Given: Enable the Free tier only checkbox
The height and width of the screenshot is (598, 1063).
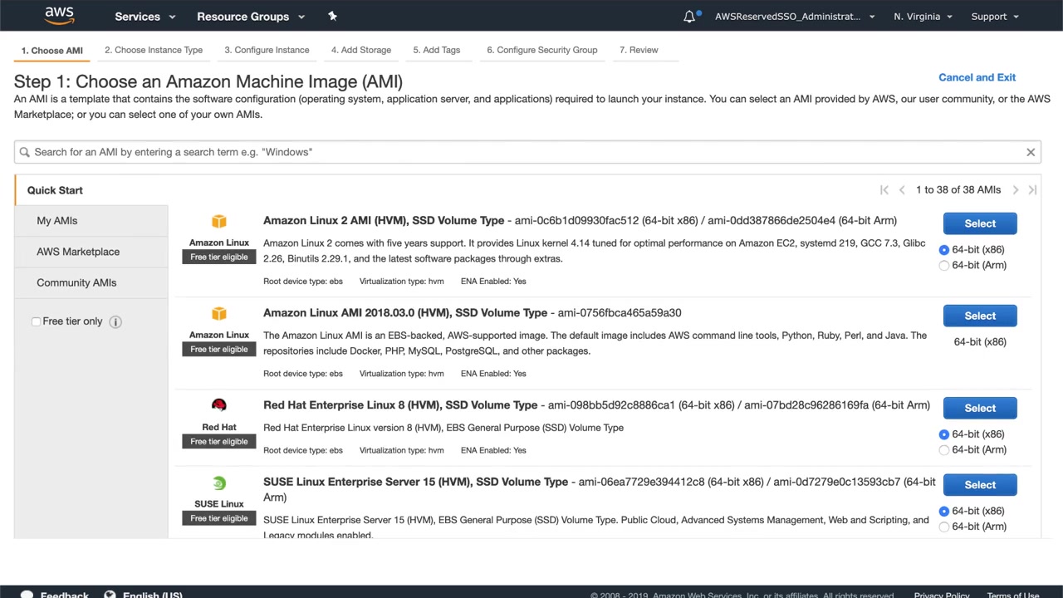Looking at the screenshot, I should click(x=36, y=321).
